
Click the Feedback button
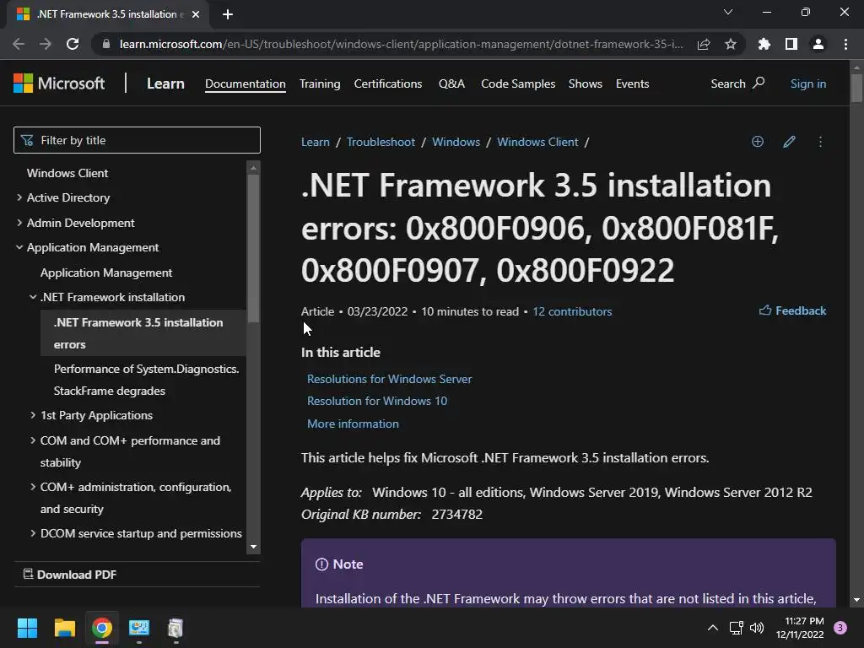792,310
